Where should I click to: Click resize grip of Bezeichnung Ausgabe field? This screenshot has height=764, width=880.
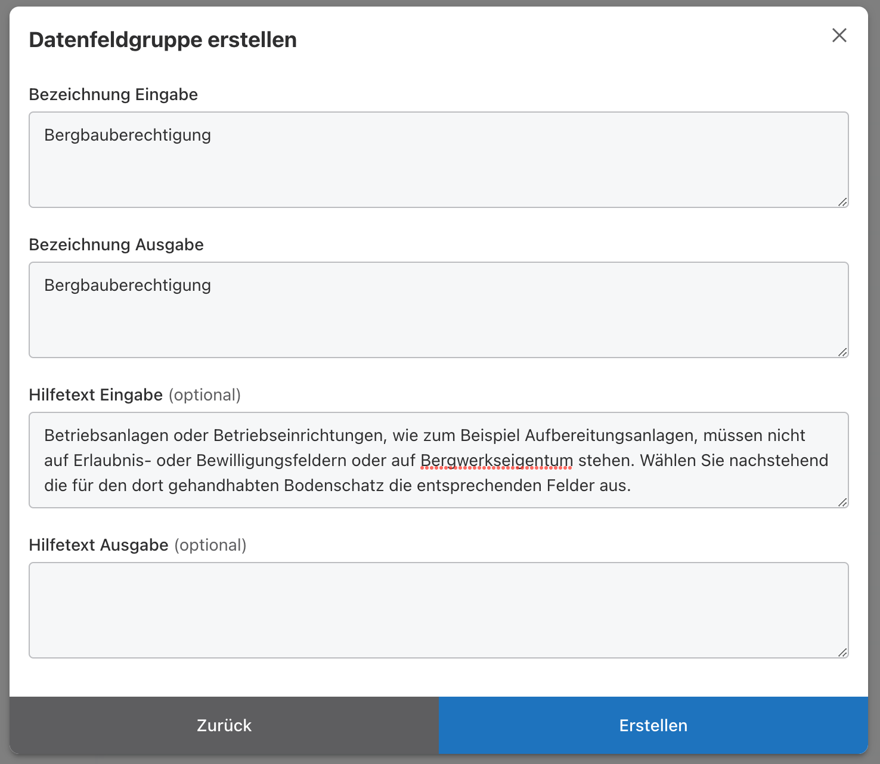coord(842,352)
